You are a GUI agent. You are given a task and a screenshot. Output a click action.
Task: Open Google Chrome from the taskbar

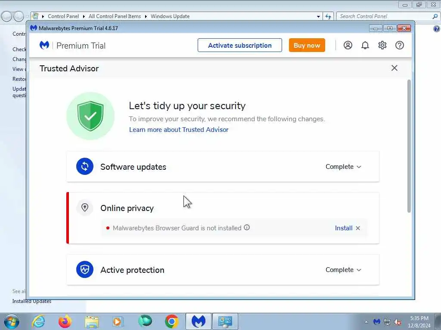[x=172, y=321]
